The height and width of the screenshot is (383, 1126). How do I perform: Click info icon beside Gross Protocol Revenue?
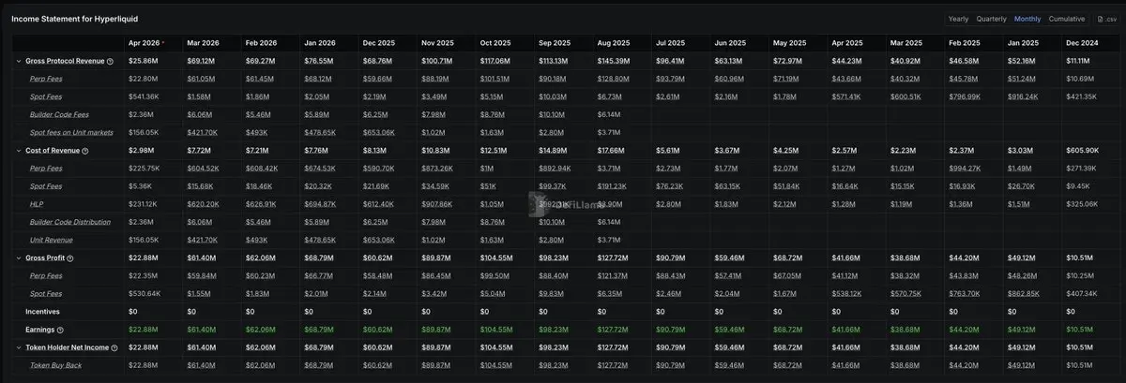(110, 61)
